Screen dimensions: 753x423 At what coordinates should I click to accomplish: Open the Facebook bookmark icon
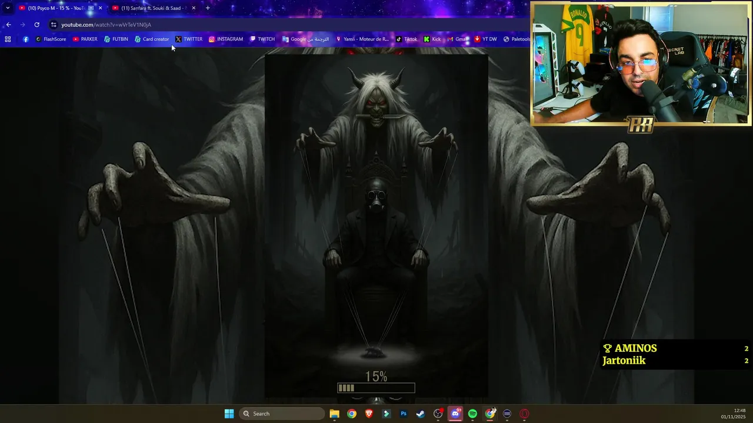(x=25, y=39)
